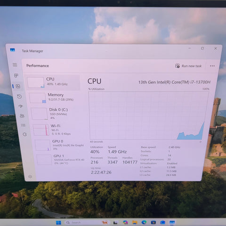Click the CPU utilization graph

pyautogui.click(x=149, y=115)
